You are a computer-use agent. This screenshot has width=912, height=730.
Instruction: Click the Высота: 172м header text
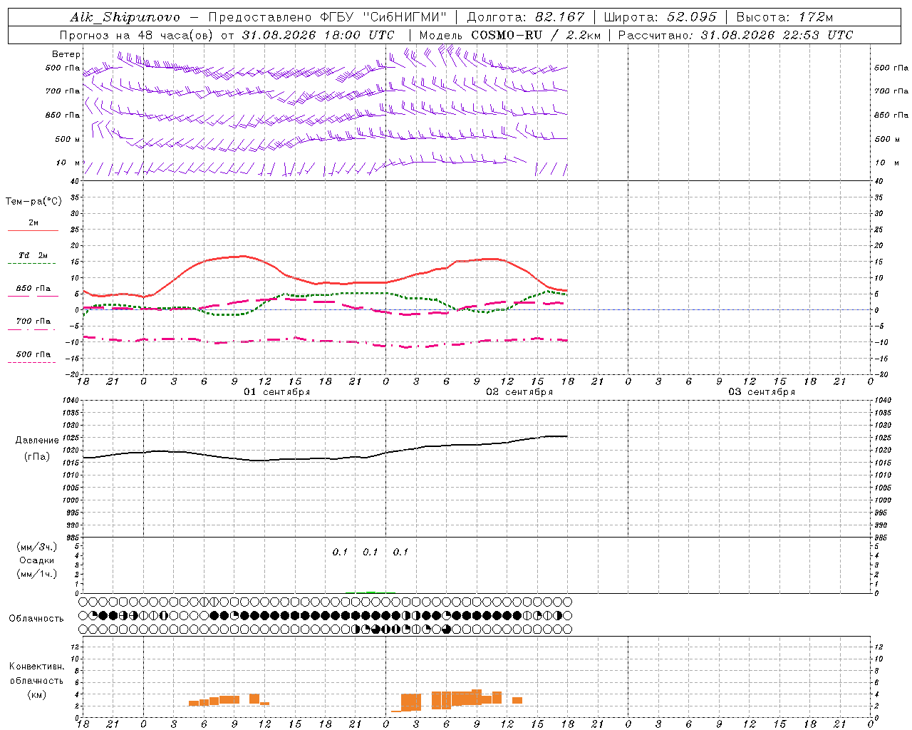coord(784,17)
